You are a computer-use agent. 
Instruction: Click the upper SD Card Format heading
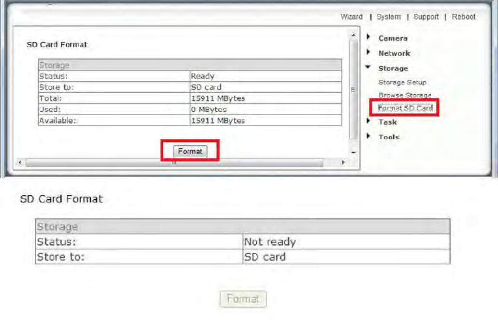pyautogui.click(x=57, y=44)
